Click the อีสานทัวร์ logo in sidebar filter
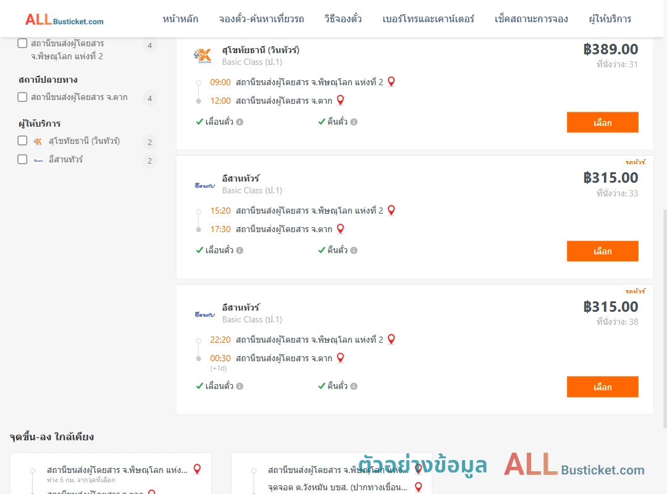 (38, 161)
